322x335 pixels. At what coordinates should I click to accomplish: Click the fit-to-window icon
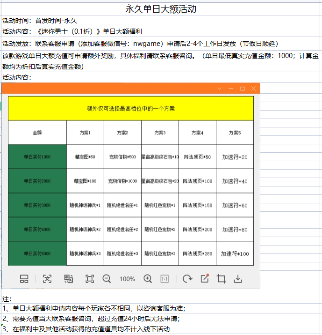tap(90, 279)
